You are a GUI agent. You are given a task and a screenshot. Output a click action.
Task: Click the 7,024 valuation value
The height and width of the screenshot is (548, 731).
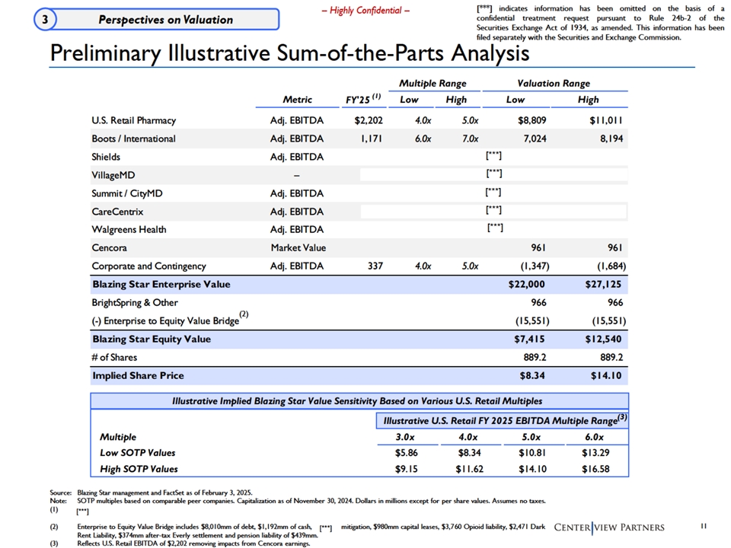[535, 139]
